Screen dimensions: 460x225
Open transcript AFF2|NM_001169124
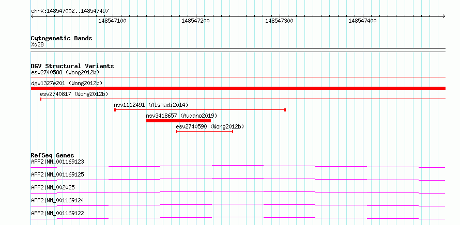(57, 200)
